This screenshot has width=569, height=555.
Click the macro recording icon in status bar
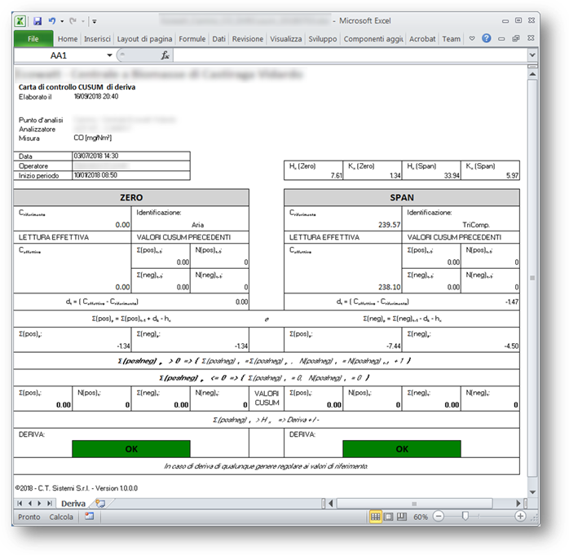pyautogui.click(x=89, y=517)
